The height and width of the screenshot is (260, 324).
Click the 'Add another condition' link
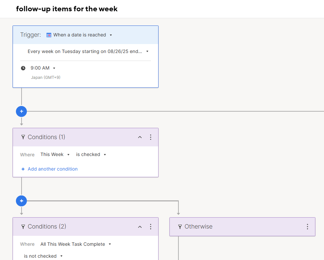point(49,169)
